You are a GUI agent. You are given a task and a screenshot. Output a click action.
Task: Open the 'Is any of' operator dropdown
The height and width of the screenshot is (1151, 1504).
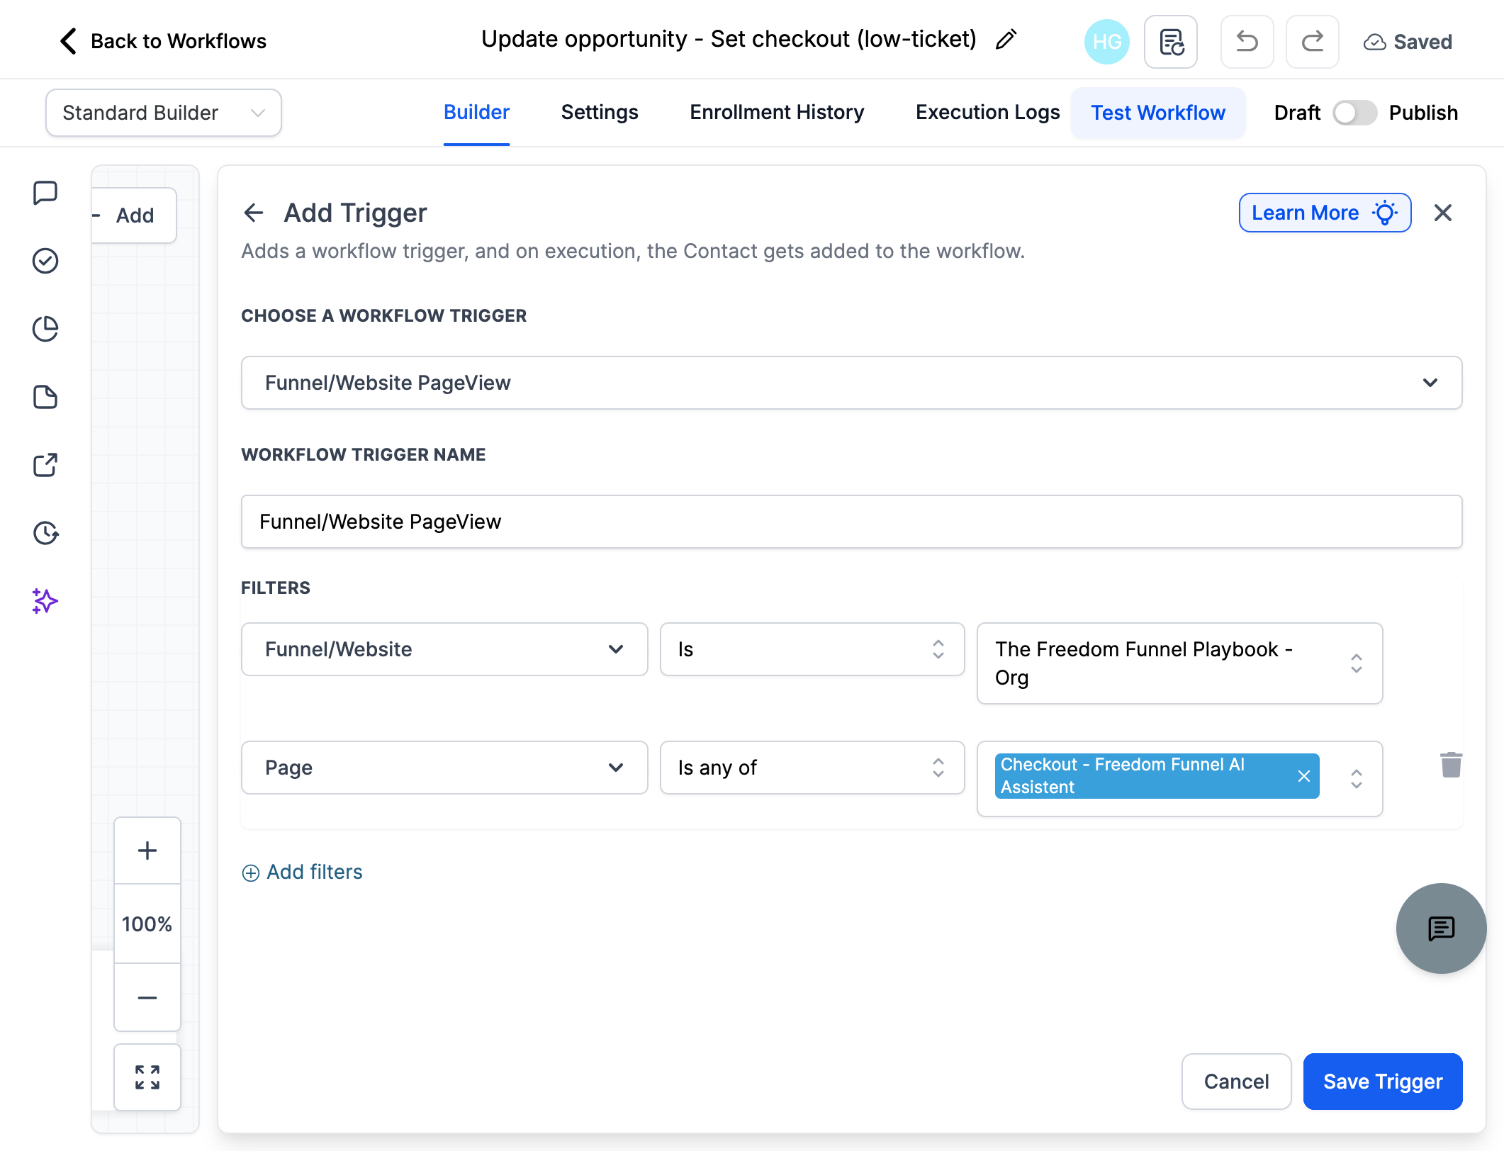pos(812,768)
